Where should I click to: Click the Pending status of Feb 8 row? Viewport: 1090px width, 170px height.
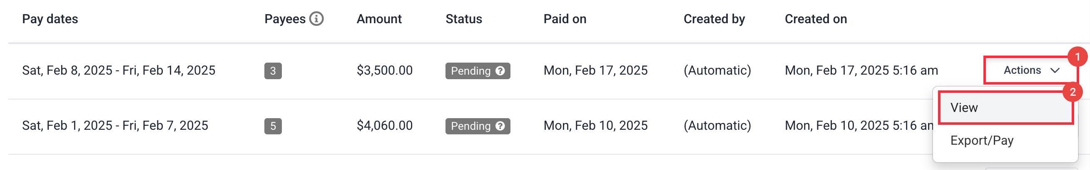click(478, 71)
